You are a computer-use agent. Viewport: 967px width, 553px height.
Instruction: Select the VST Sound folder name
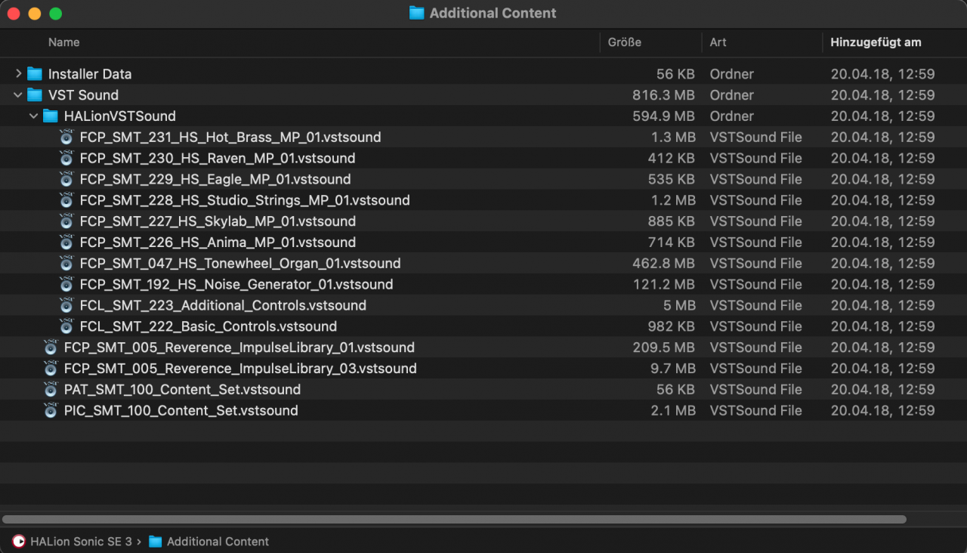(83, 95)
